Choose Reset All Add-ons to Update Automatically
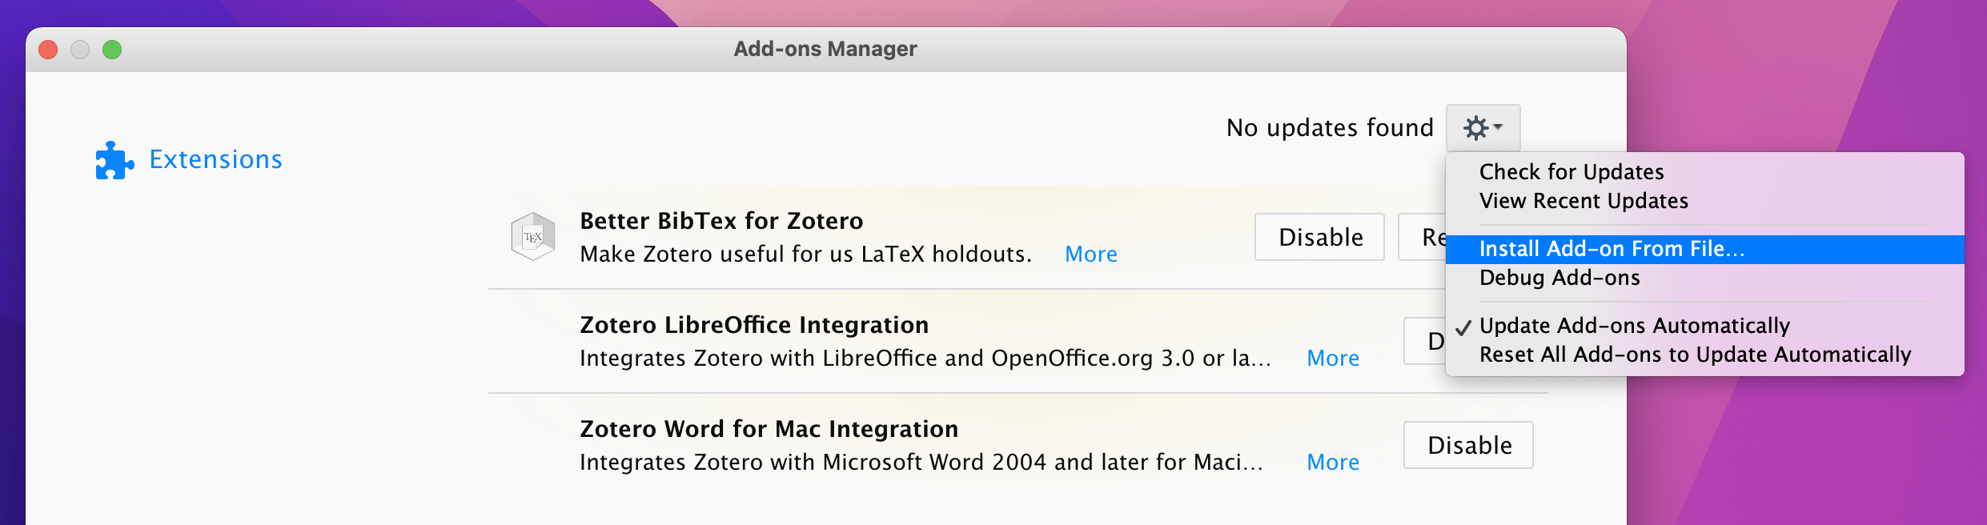Screen dimensions: 1987x525 [1694, 355]
